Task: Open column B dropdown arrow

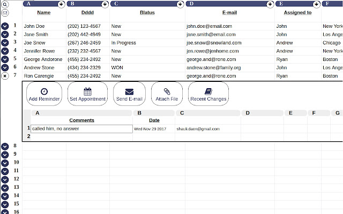Action: [105, 4]
